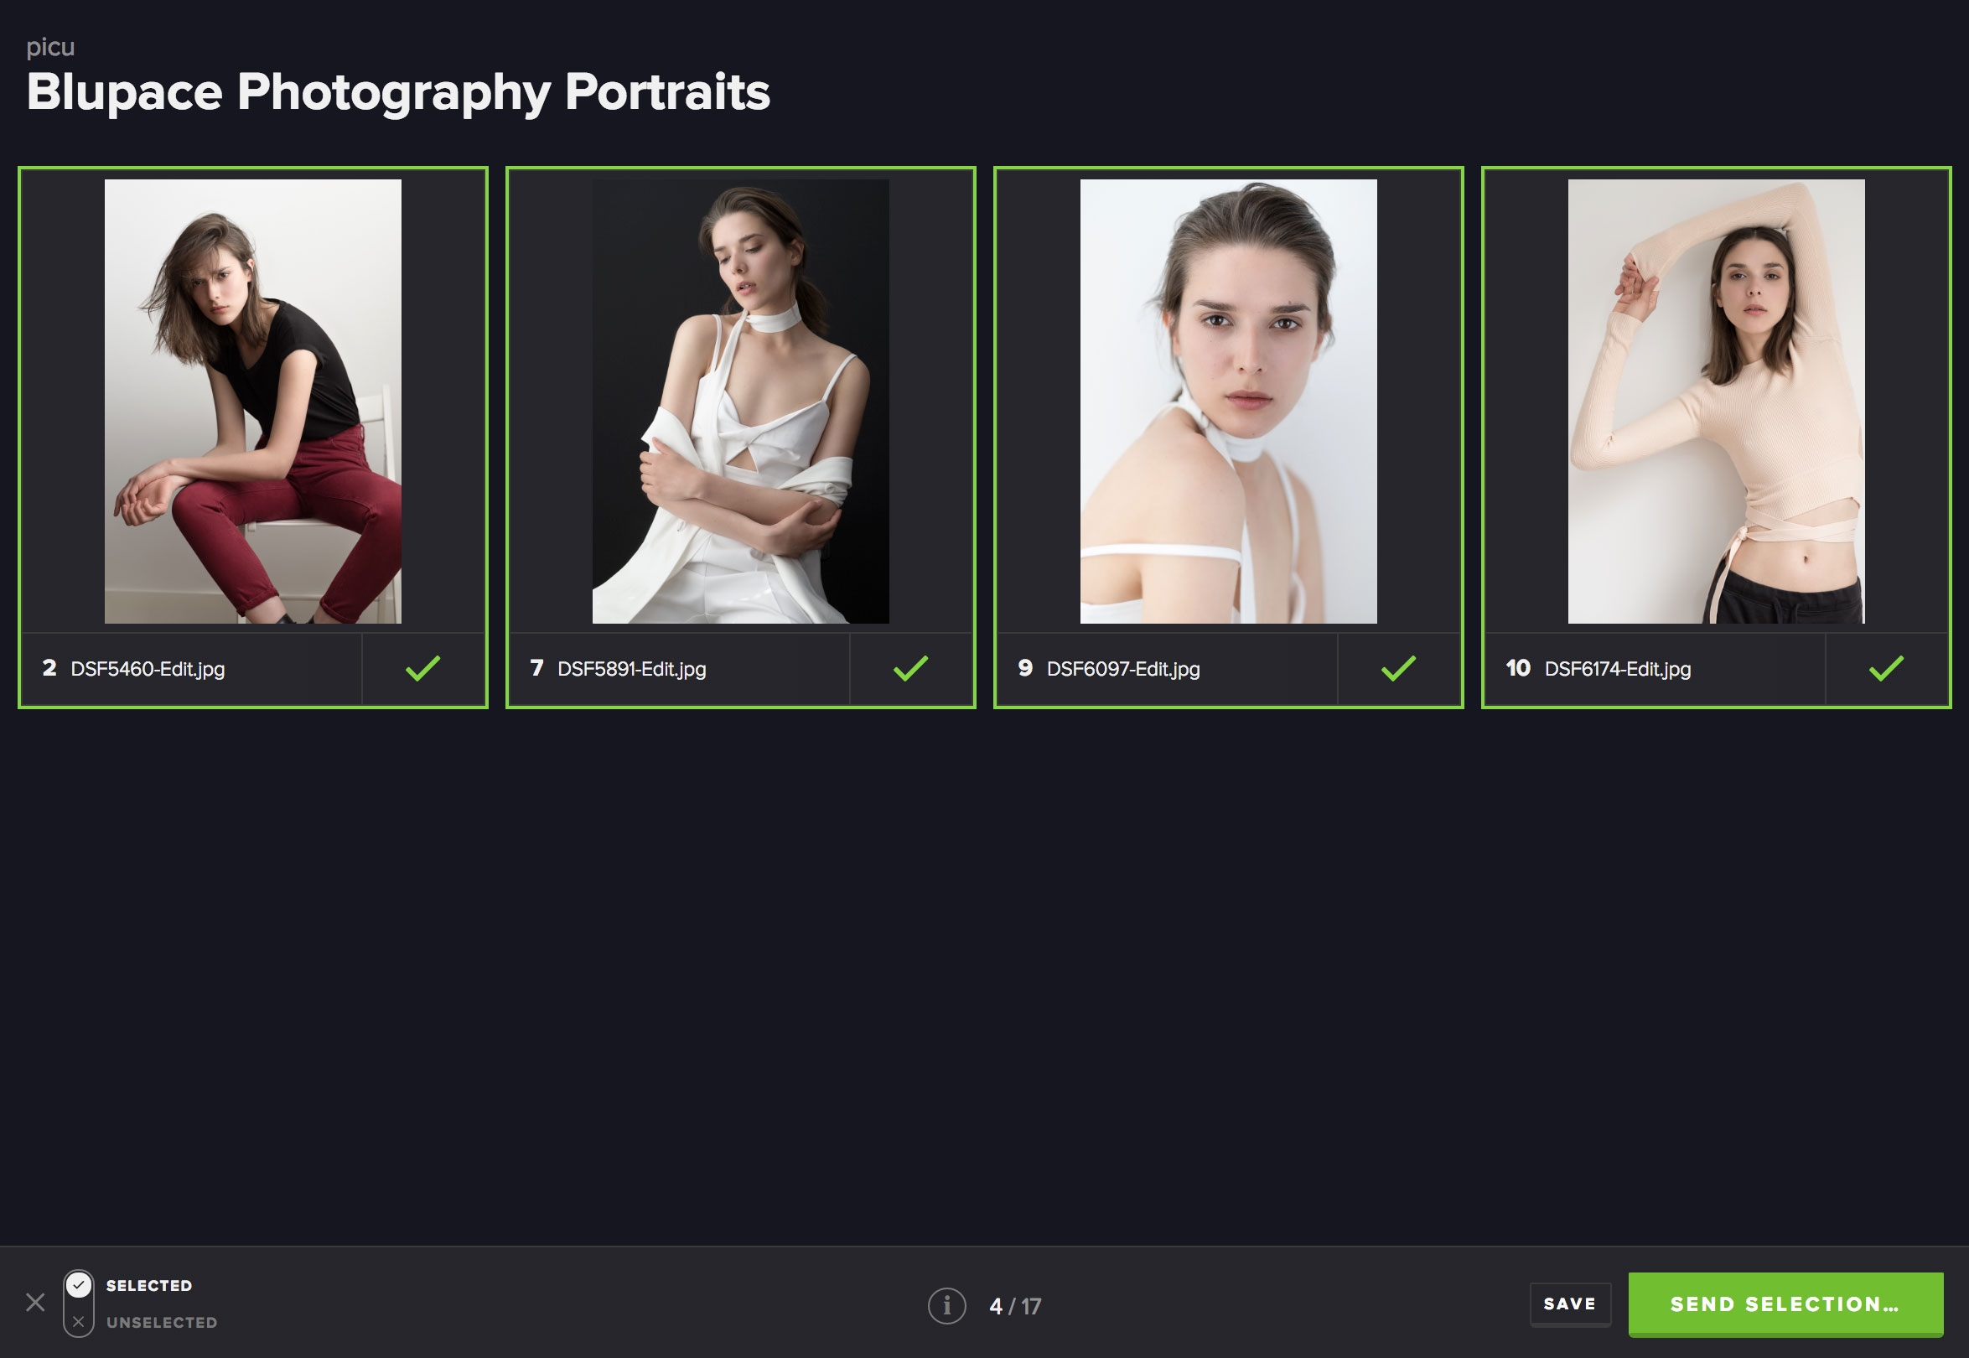1969x1358 pixels.
Task: Open portrait thumbnail of woman in red pants
Action: (x=252, y=401)
